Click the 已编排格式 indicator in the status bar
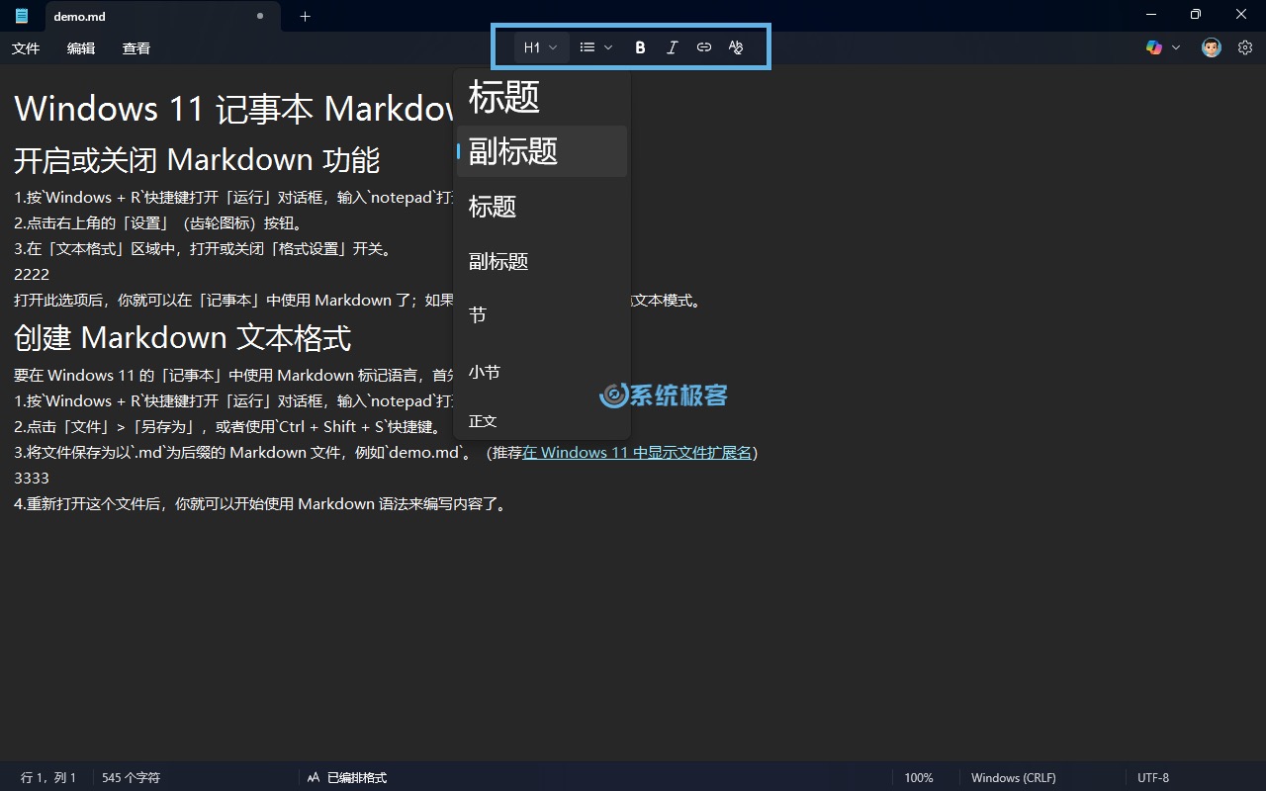This screenshot has width=1266, height=791. 346,778
